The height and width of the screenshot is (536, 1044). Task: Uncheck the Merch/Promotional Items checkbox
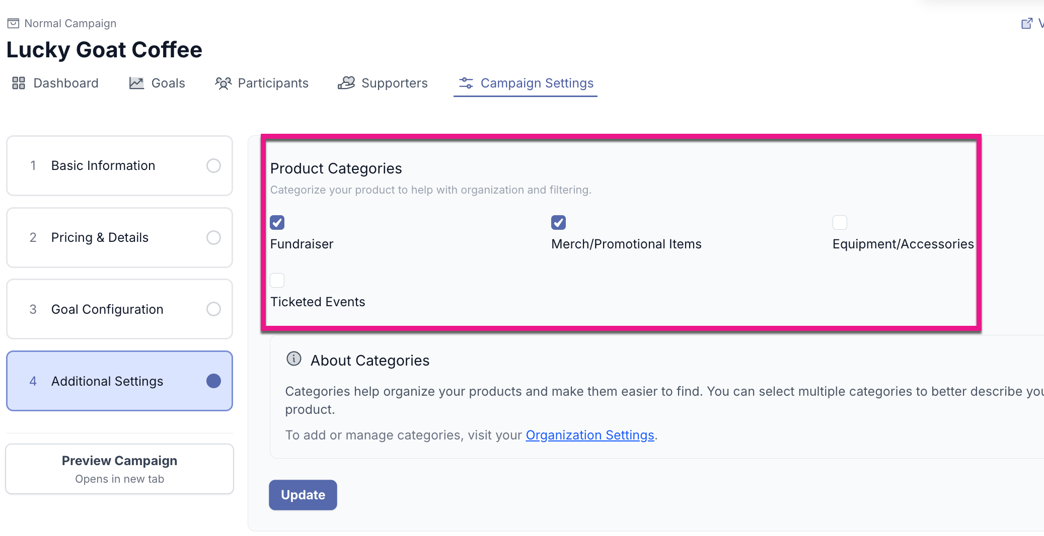click(x=558, y=222)
